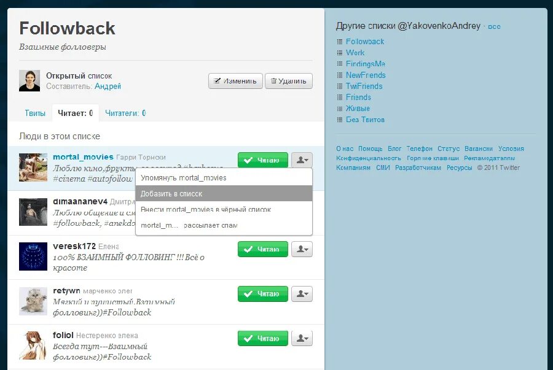Open the person dropdown for mortal_movies
Screen dimensions: 553x370
[302, 160]
